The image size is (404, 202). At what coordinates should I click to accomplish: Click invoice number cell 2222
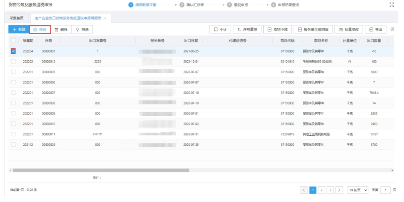(x=98, y=62)
